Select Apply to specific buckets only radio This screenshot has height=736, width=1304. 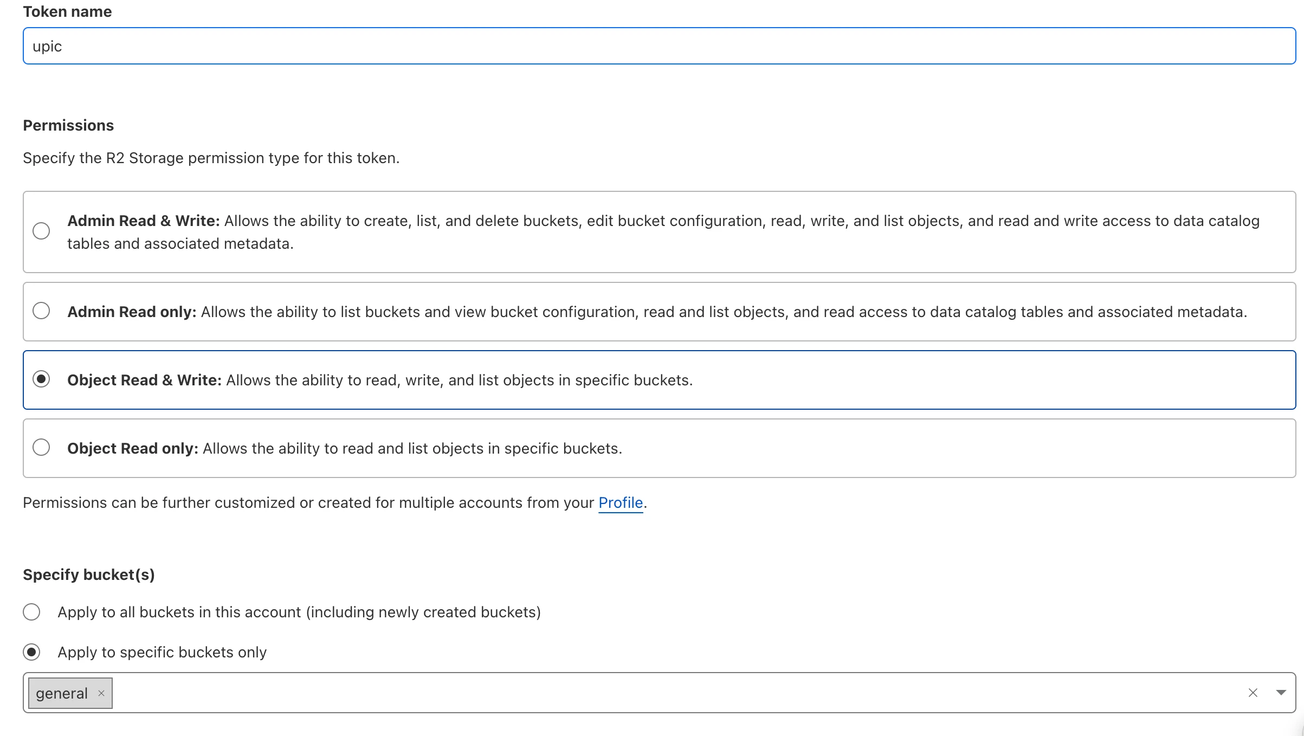click(31, 652)
